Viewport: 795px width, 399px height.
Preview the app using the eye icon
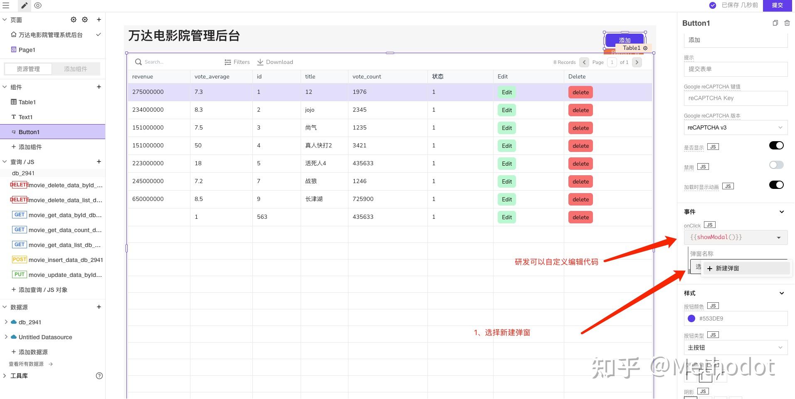(x=38, y=5)
